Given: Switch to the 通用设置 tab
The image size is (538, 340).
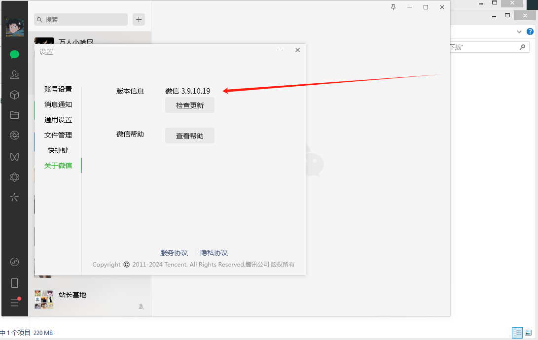Looking at the screenshot, I should click(58, 120).
